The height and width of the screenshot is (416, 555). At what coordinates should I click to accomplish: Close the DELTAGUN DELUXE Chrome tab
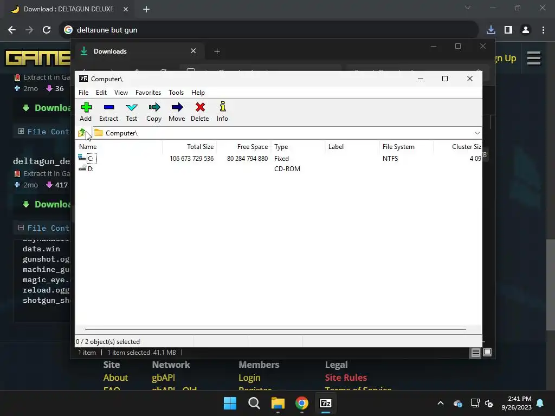point(126,9)
